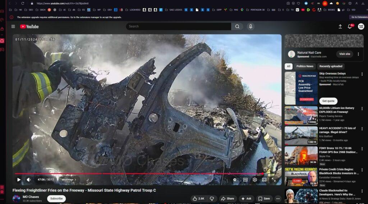Click the voice search microphone icon

tap(250, 27)
